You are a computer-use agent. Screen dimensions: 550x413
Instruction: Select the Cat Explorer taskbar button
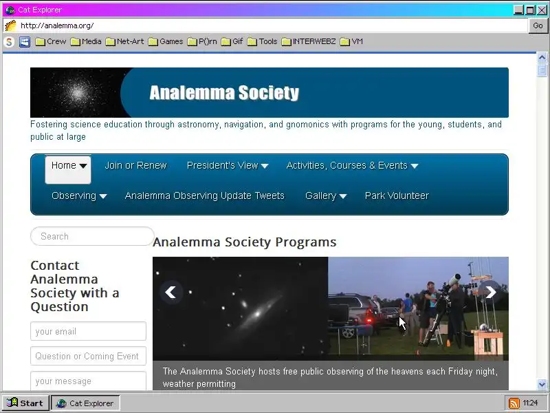(86, 403)
